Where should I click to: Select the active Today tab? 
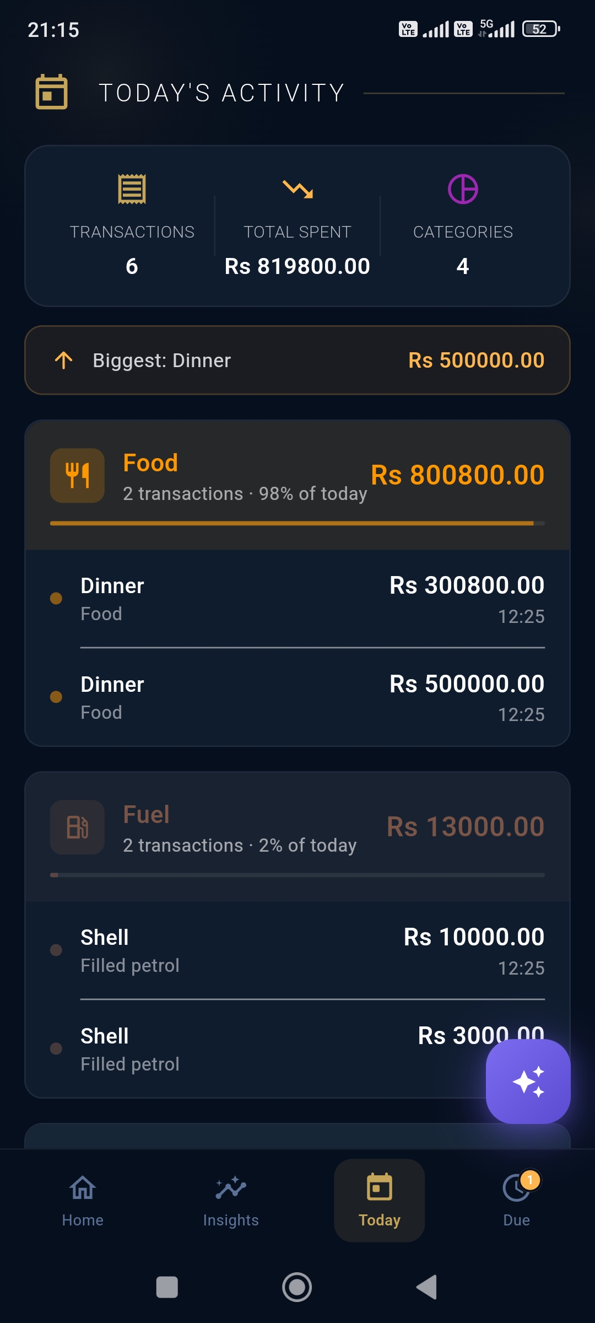click(379, 1201)
